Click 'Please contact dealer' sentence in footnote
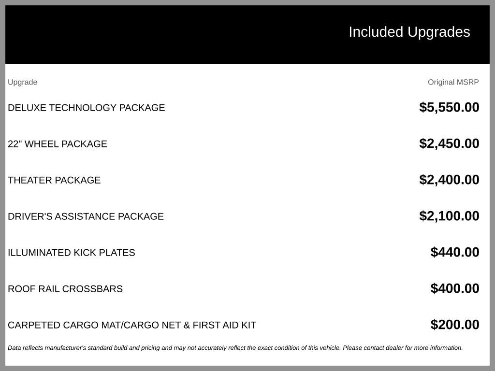This screenshot has width=495, height=371. coord(403,348)
